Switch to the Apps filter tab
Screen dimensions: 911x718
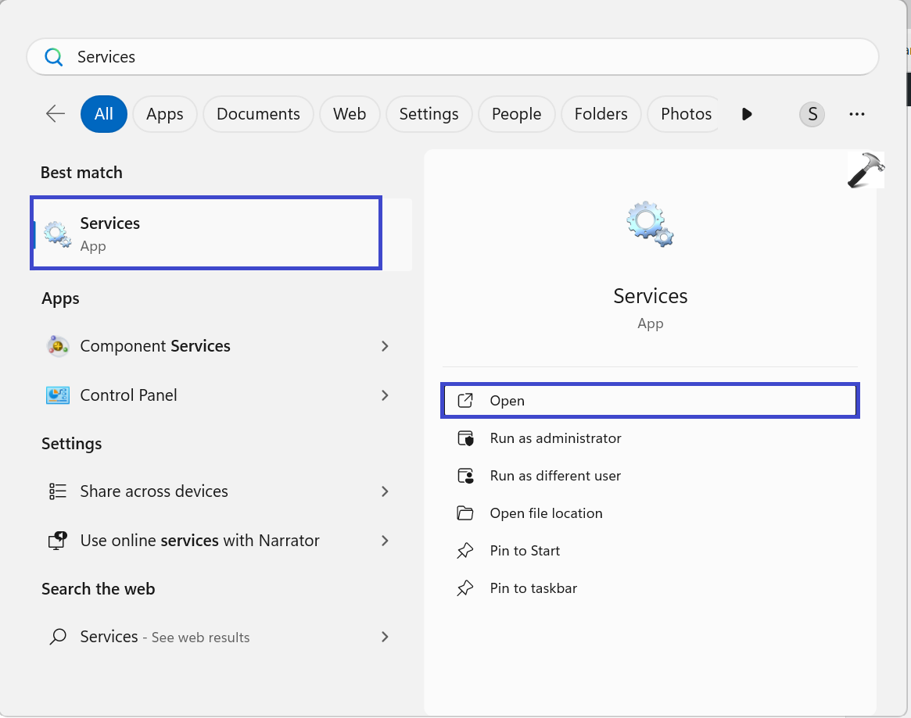click(x=164, y=115)
